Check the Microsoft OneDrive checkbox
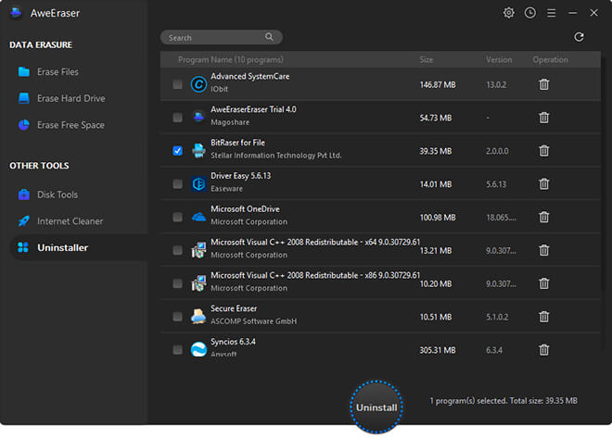This screenshot has width=612, height=438. [177, 217]
